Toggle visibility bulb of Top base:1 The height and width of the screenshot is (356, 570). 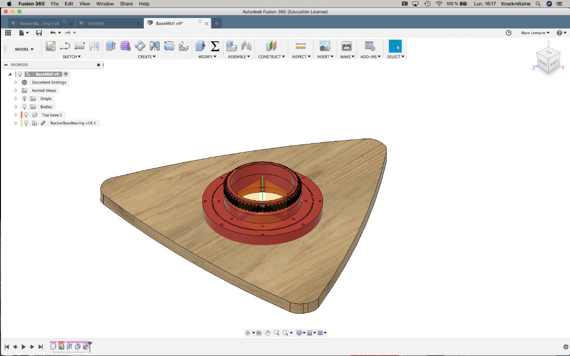[26, 115]
